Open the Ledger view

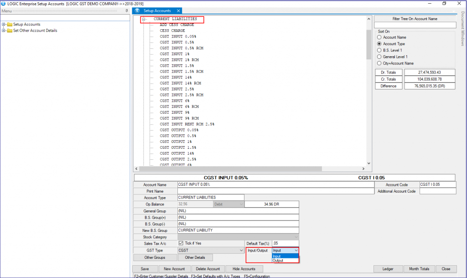point(388,269)
